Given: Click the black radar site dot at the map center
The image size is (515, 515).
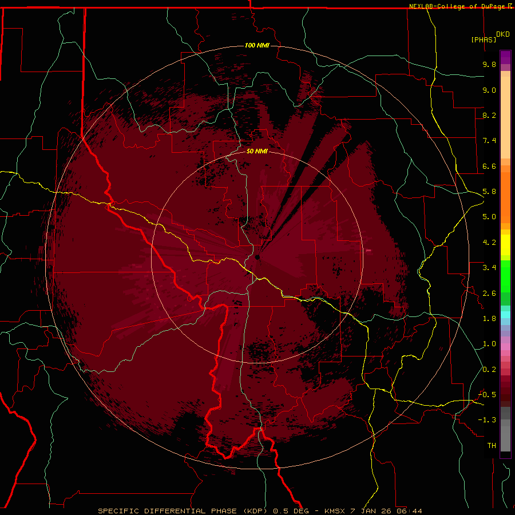Looking at the screenshot, I should pyautogui.click(x=257, y=257).
